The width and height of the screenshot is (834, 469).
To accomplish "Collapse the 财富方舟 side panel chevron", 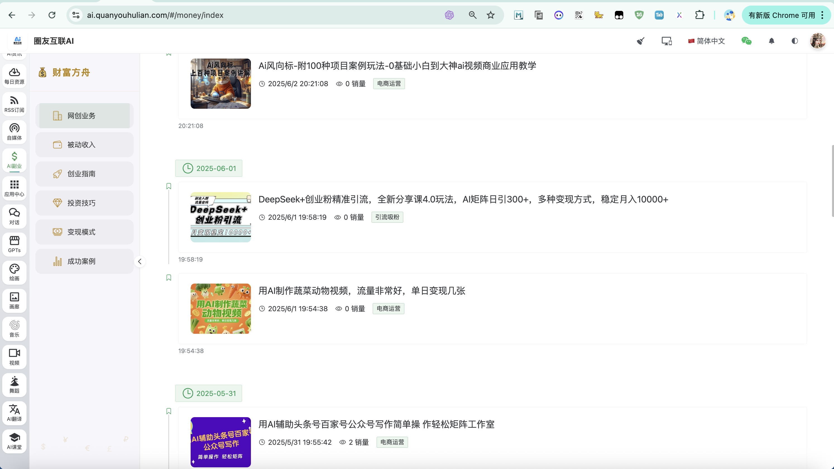I will (140, 261).
